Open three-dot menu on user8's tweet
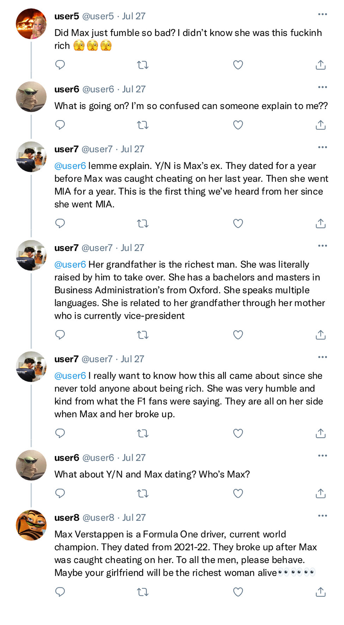This screenshot has height=625, width=344. point(322,516)
